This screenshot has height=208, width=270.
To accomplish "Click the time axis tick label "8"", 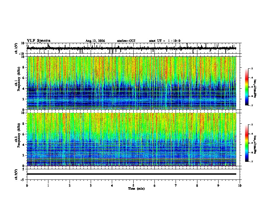I will 197,186.
